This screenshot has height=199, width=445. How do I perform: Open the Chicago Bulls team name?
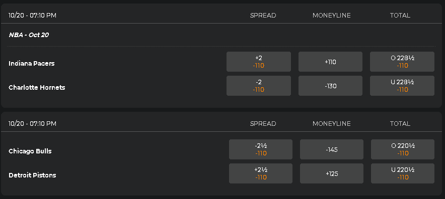click(x=30, y=151)
